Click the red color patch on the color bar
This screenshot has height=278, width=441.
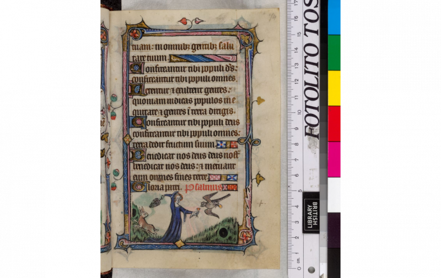point(334,123)
